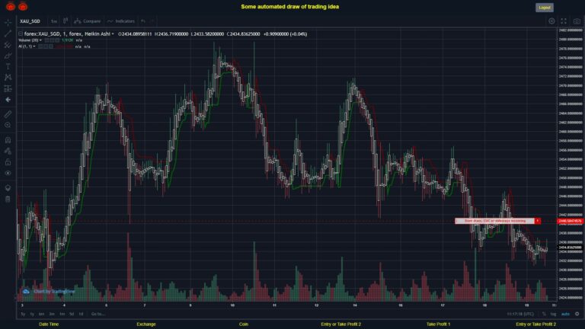This screenshot has width=585, height=329.
Task: Select the brush drawing tool
Action: (x=8, y=56)
